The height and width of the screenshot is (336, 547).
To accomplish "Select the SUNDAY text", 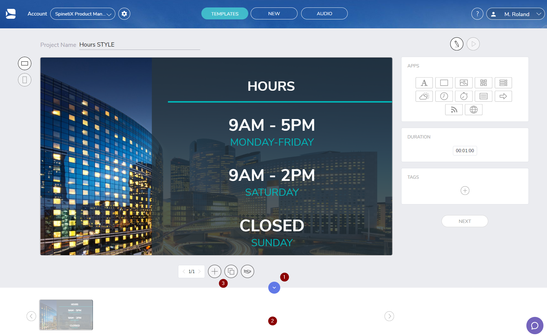I will click(272, 243).
